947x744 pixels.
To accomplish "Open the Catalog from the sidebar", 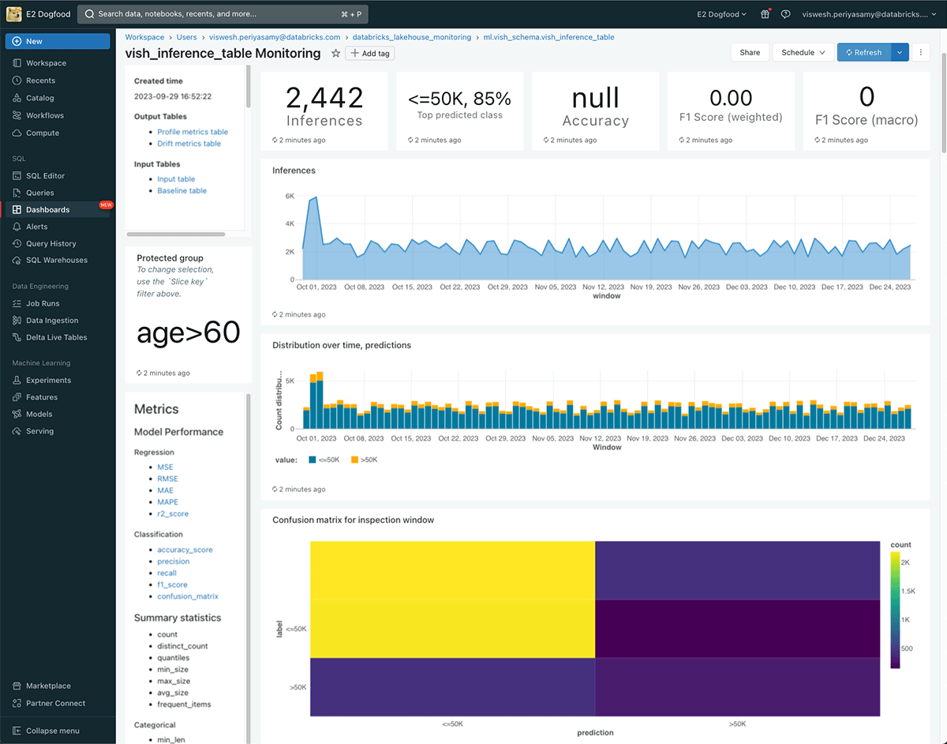I will click(37, 97).
